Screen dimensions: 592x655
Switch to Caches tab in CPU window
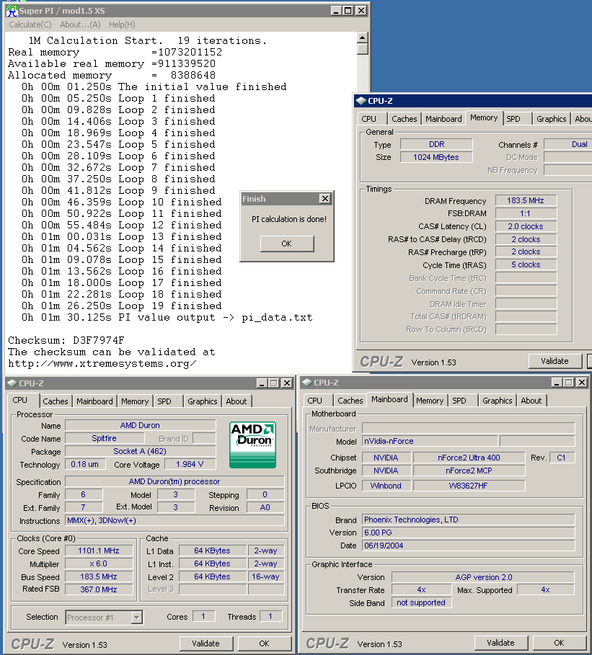point(56,401)
